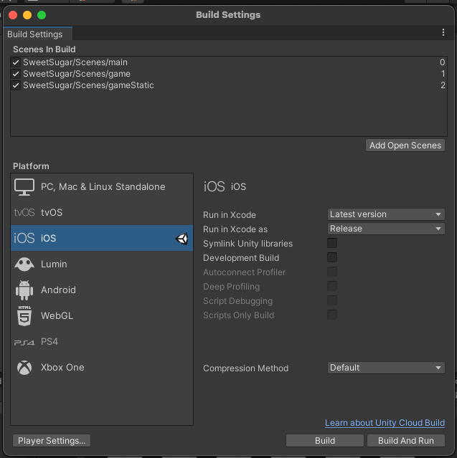Open the Run in Xcode version dropdown

(386, 214)
